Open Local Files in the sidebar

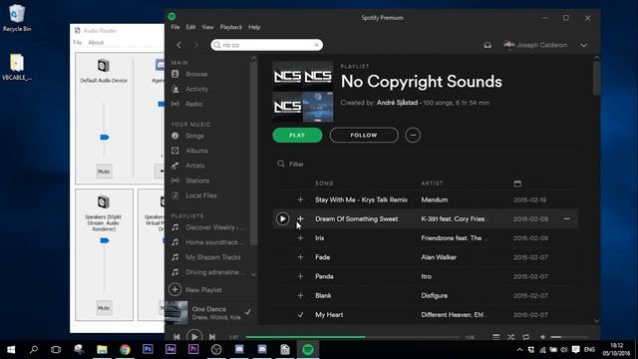(x=201, y=195)
